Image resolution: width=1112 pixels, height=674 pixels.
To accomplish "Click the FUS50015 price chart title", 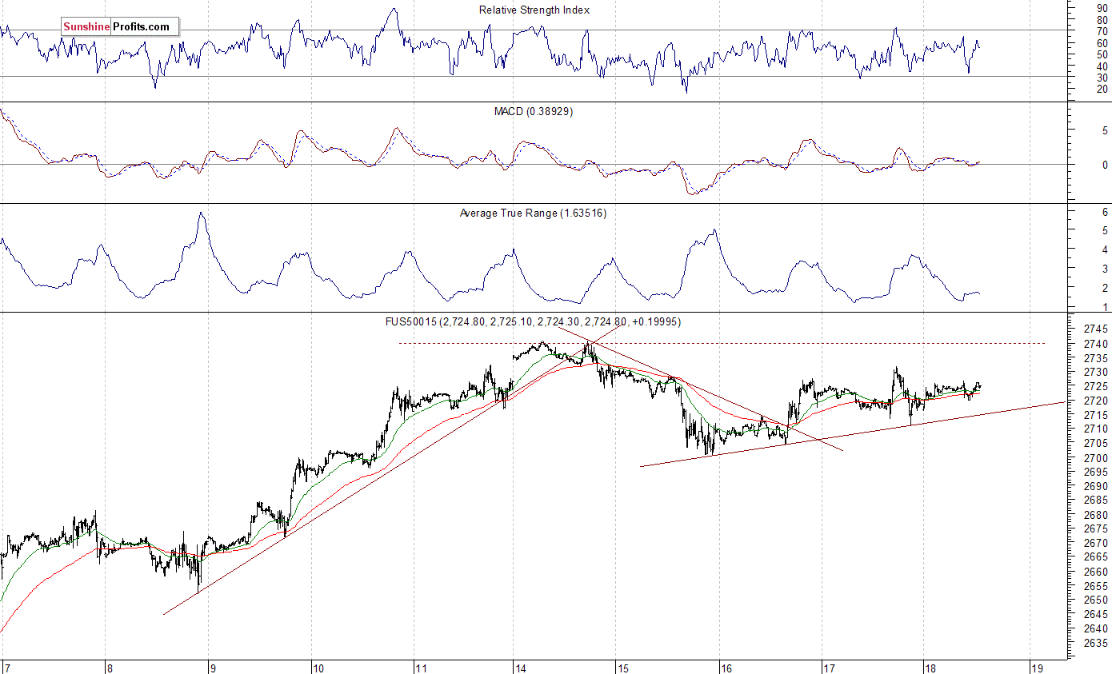I will click(533, 321).
